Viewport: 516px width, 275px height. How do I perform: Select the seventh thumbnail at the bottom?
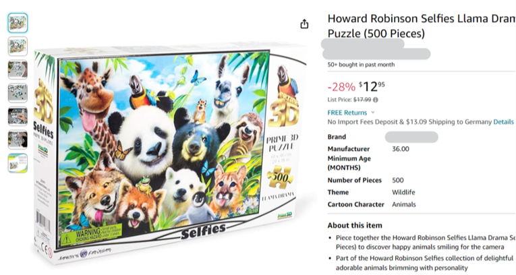pyautogui.click(x=18, y=163)
